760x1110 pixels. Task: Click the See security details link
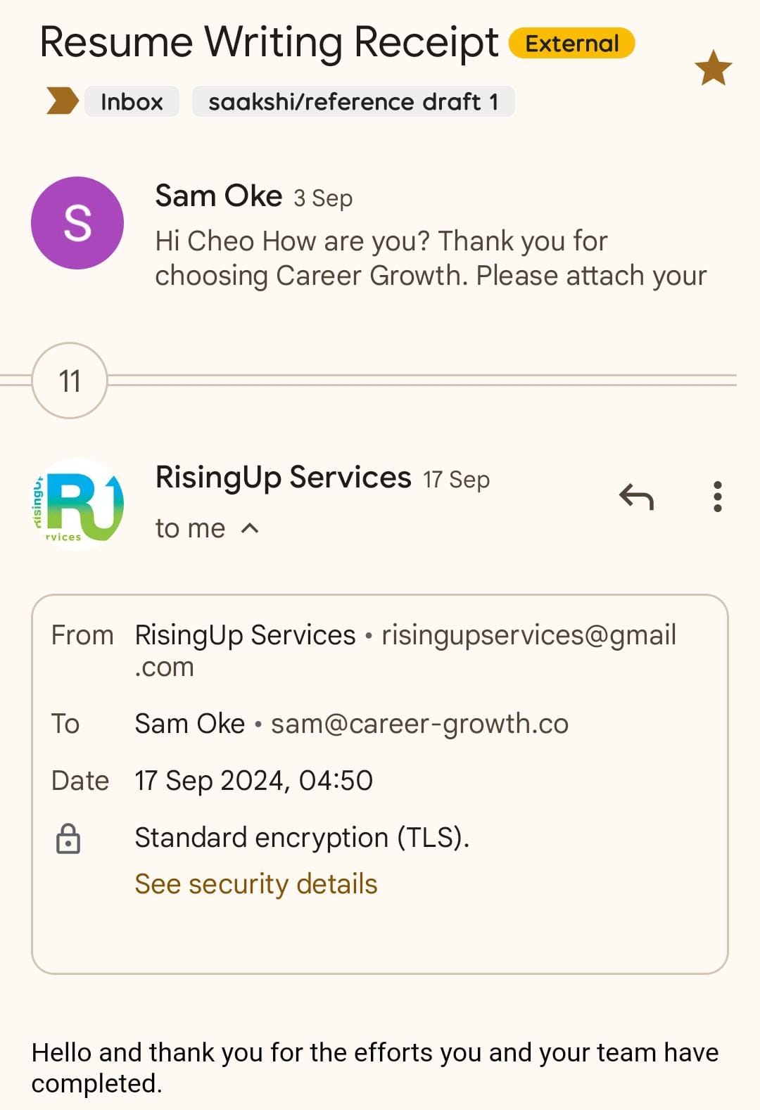coord(256,884)
